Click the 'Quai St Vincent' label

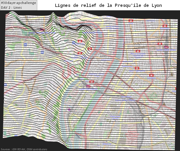point(78,24)
